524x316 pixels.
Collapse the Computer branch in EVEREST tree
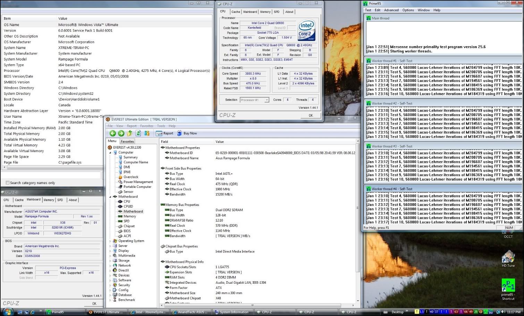[x=111, y=152]
